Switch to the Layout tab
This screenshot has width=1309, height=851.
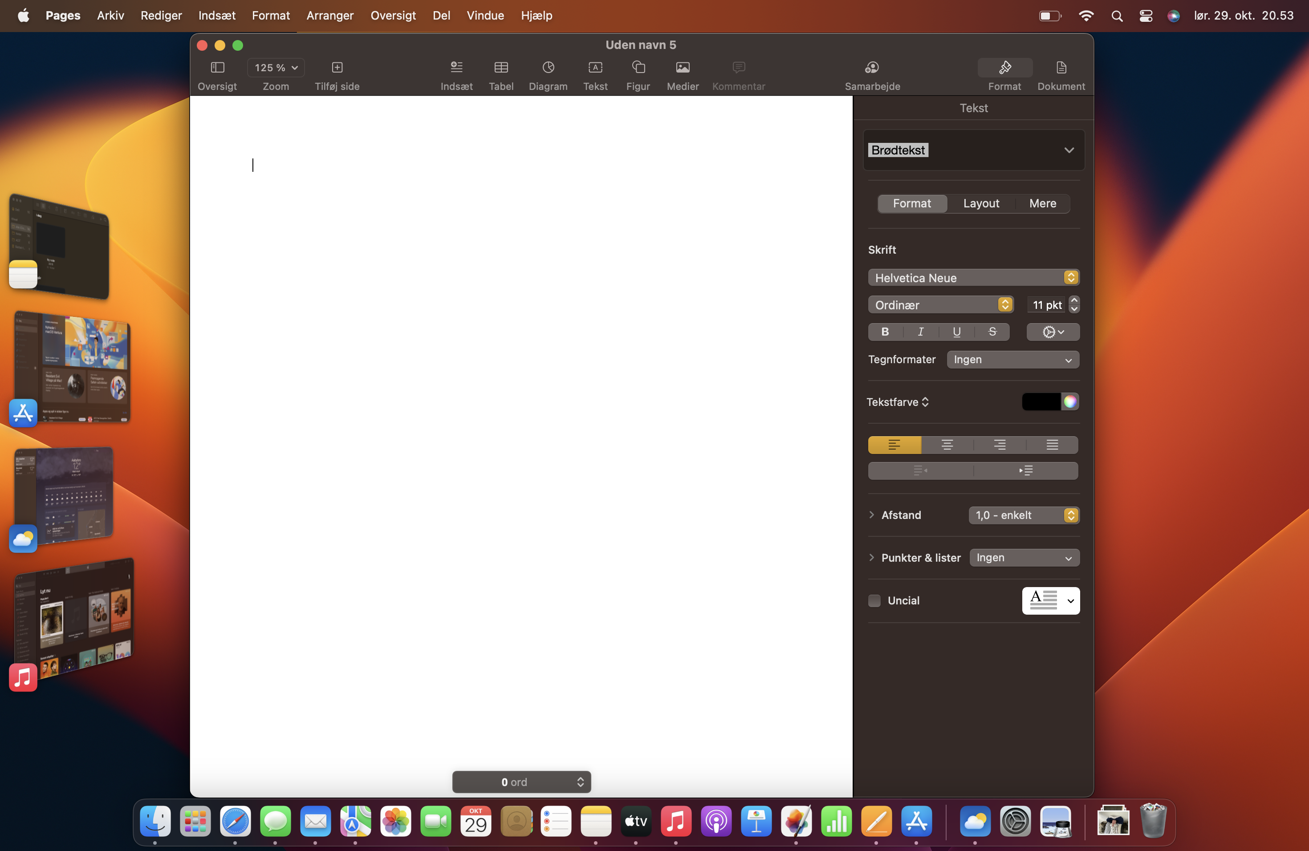pos(981,203)
